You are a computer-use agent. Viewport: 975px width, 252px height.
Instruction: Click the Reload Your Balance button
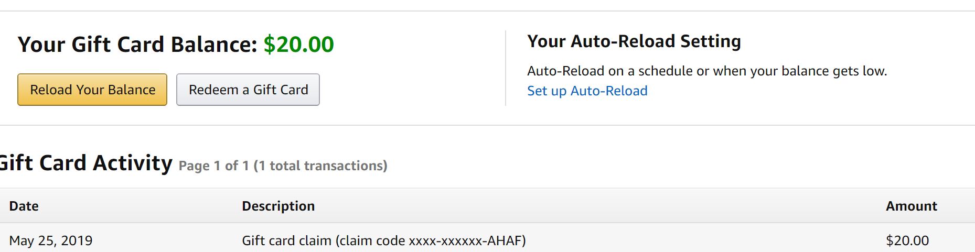point(92,90)
